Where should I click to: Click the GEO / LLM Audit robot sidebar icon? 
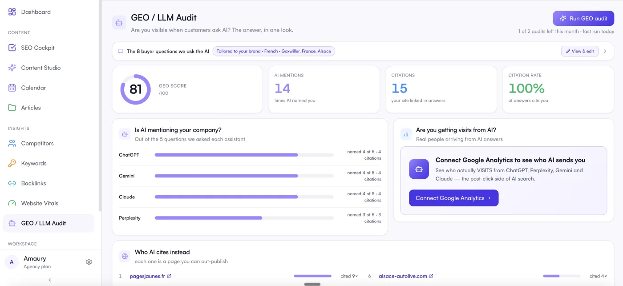[12, 223]
